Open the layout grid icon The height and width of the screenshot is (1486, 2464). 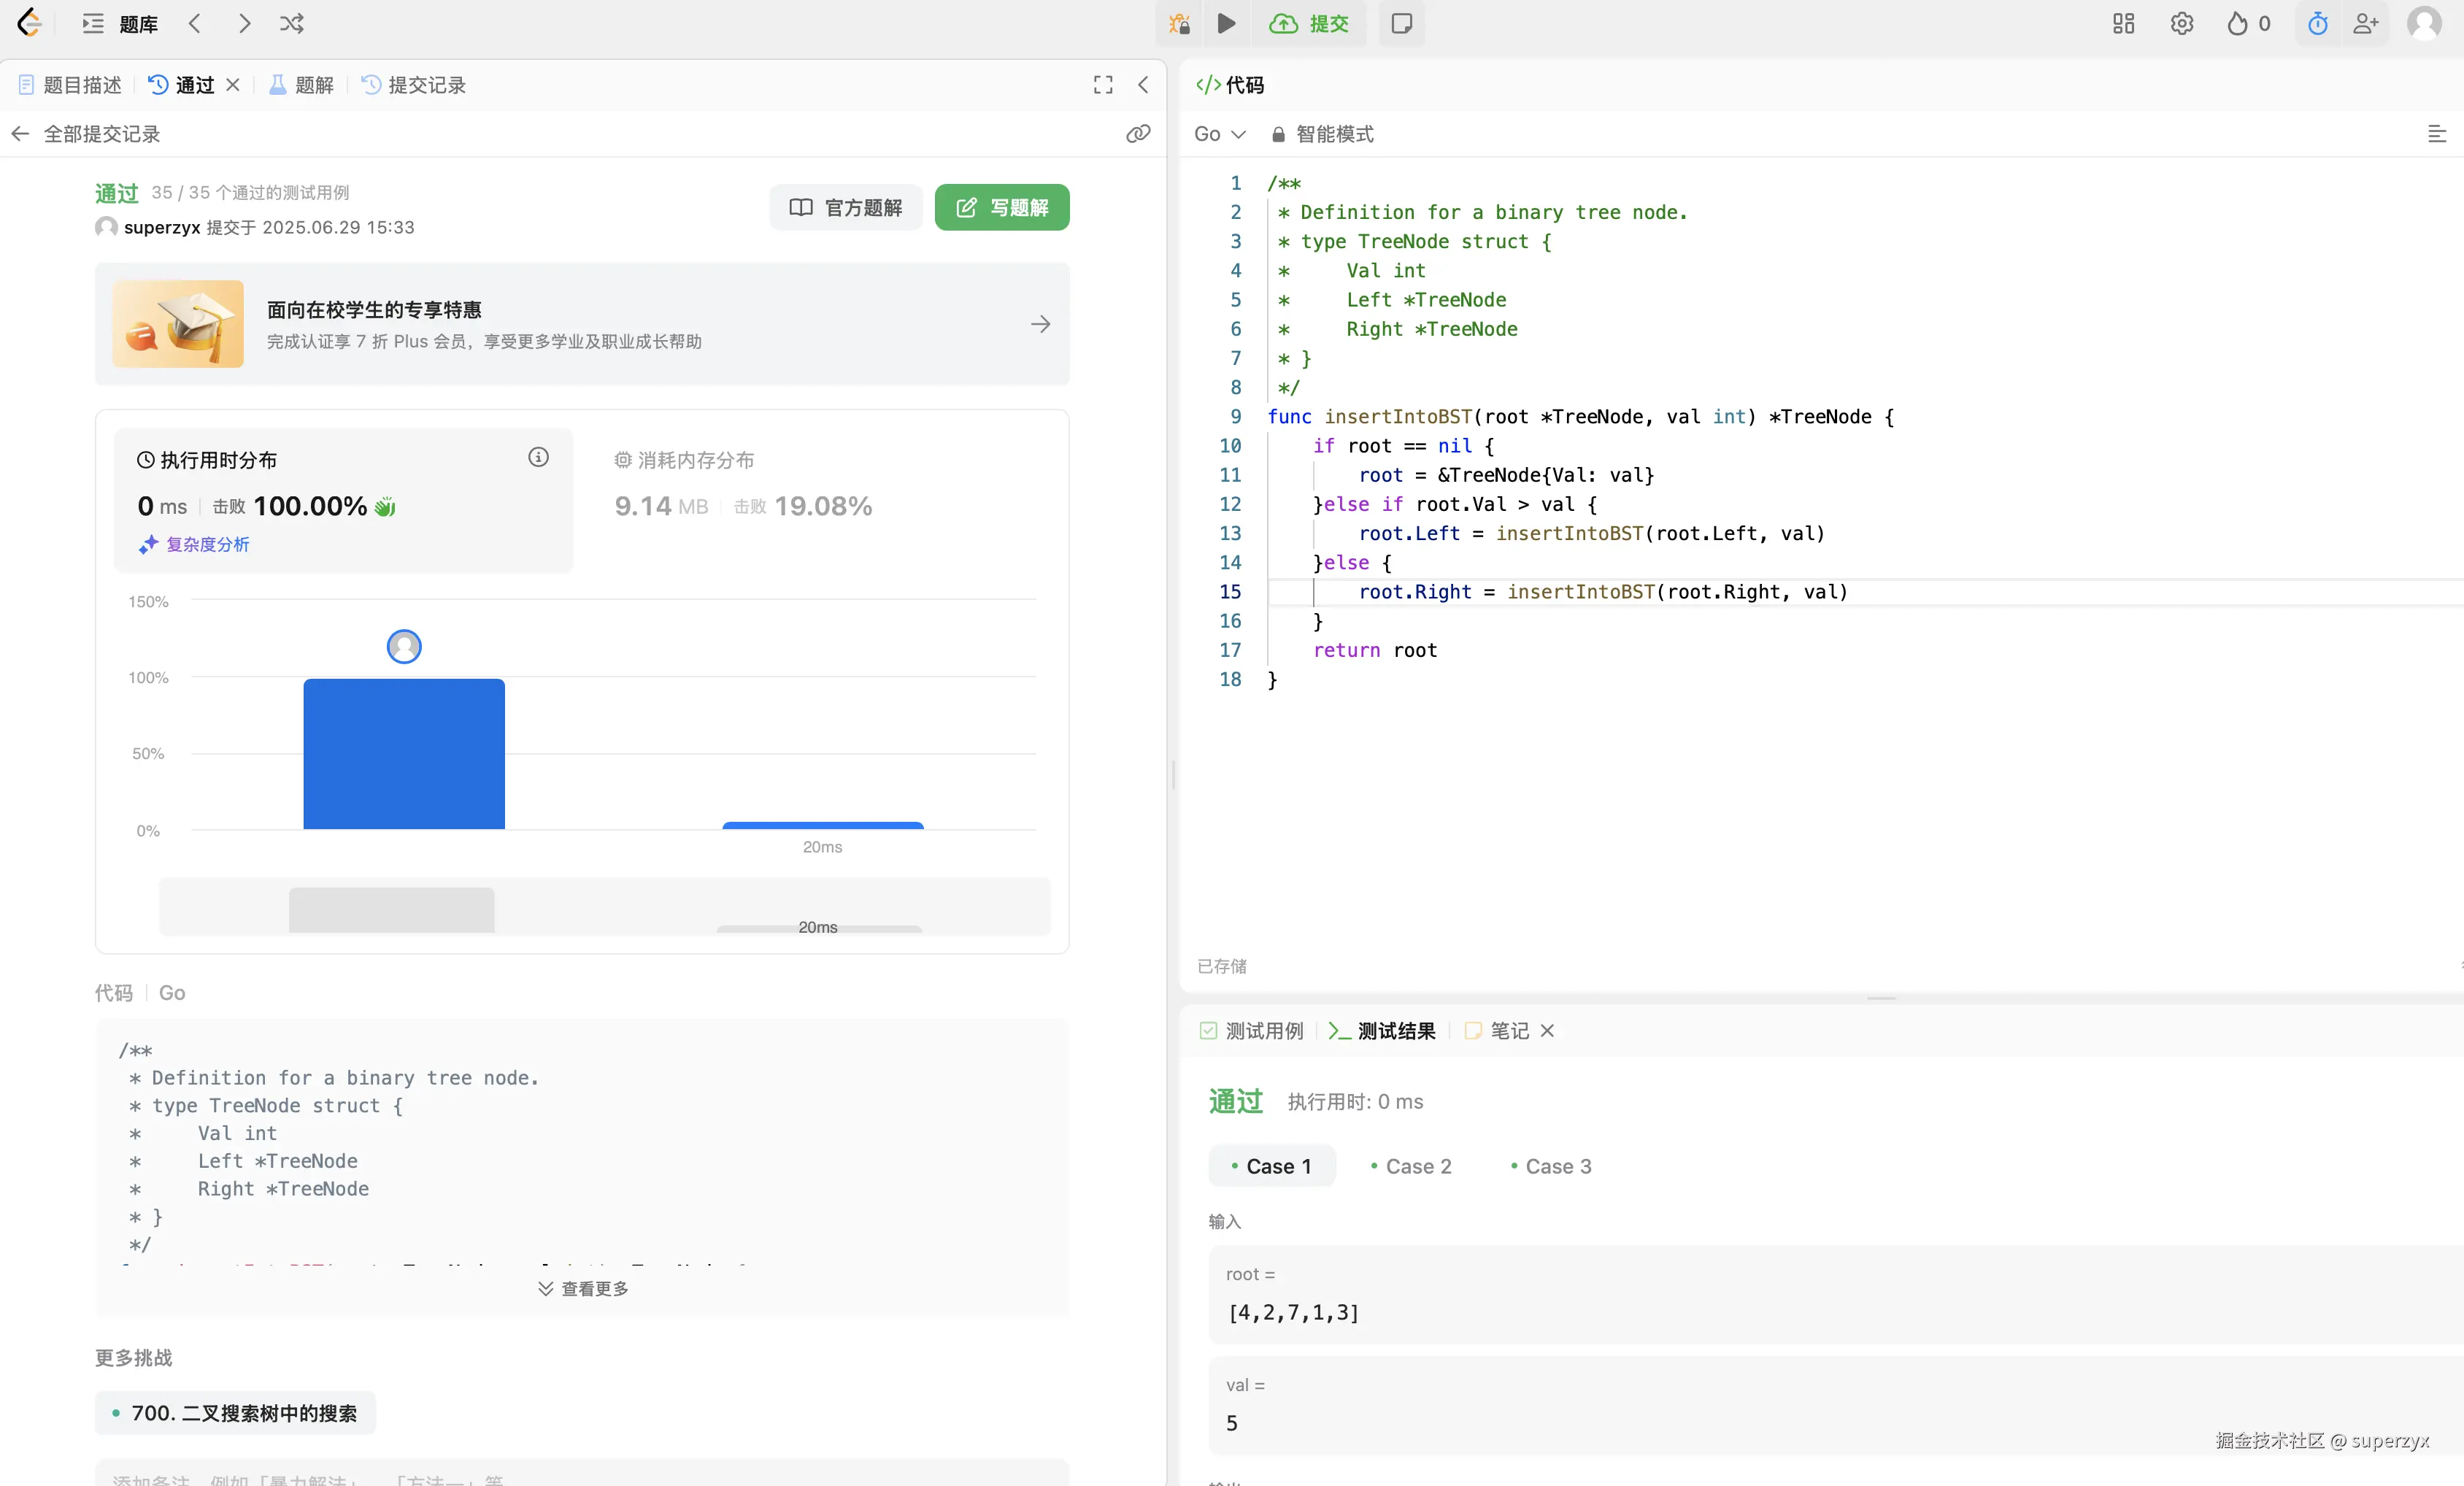pyautogui.click(x=2123, y=23)
